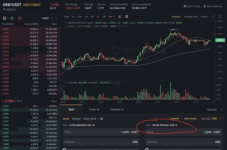Screen dimensions: 227x150
Task: Open Fee Level link
Action: [212, 109]
